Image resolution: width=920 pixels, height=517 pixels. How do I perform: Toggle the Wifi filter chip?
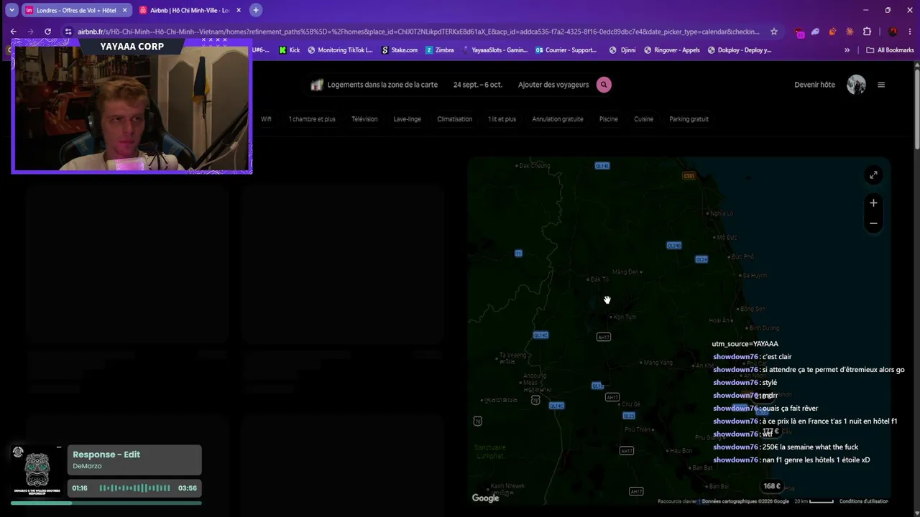(266, 119)
